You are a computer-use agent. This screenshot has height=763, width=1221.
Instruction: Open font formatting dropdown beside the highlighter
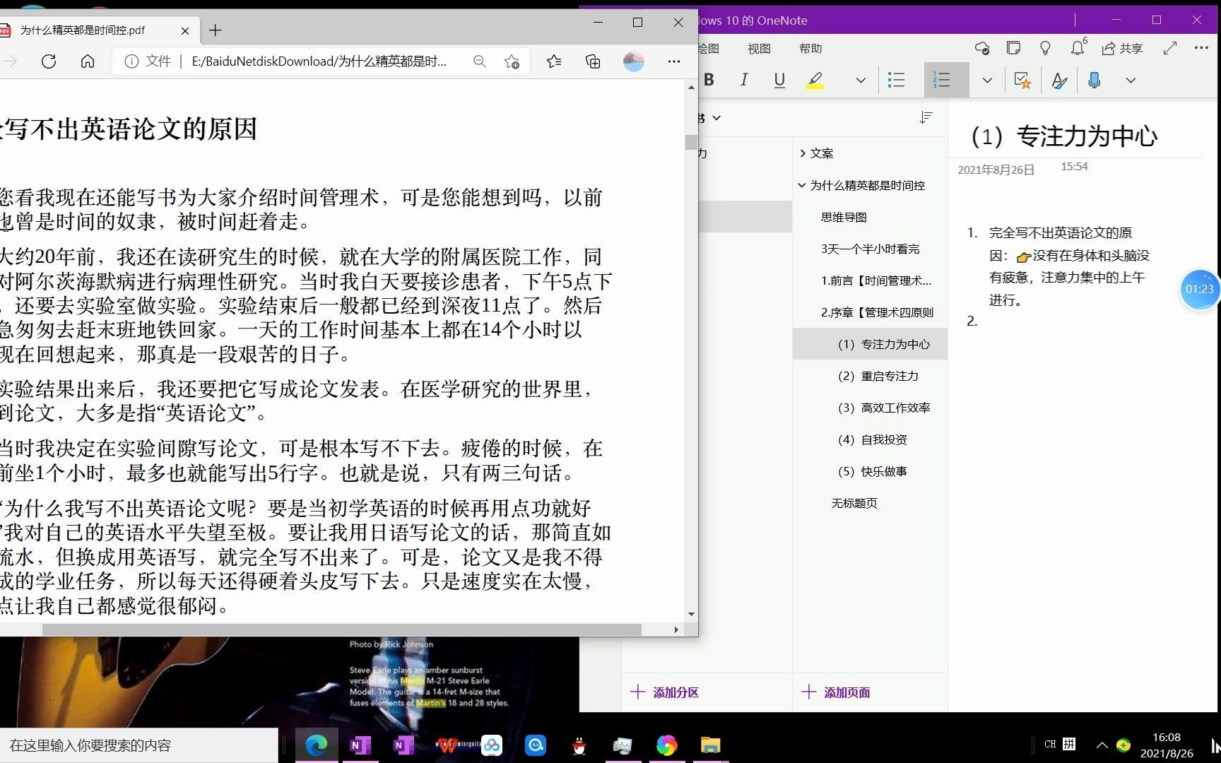click(861, 80)
